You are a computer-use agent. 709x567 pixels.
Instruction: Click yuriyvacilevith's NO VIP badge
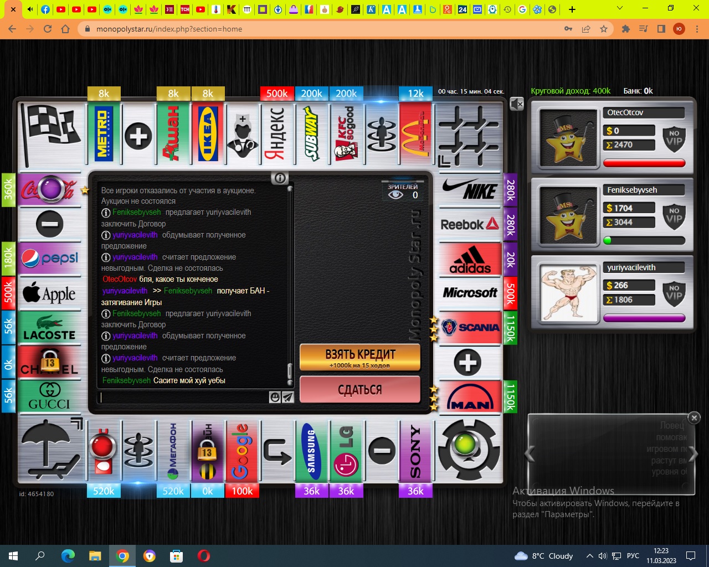click(674, 293)
